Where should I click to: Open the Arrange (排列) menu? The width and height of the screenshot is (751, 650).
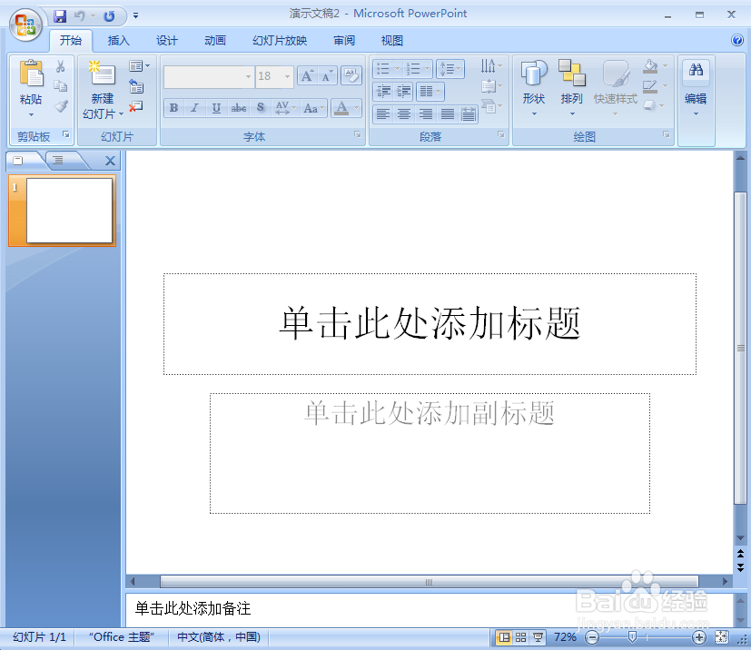point(572,89)
